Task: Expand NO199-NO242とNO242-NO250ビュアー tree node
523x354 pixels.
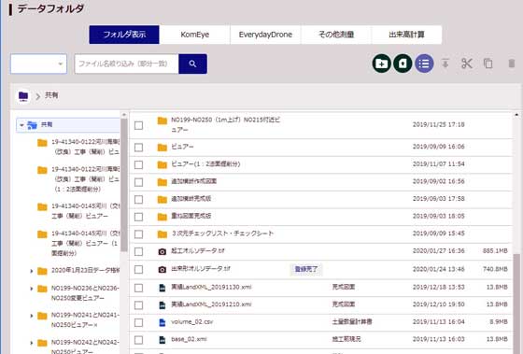Action: click(x=32, y=342)
